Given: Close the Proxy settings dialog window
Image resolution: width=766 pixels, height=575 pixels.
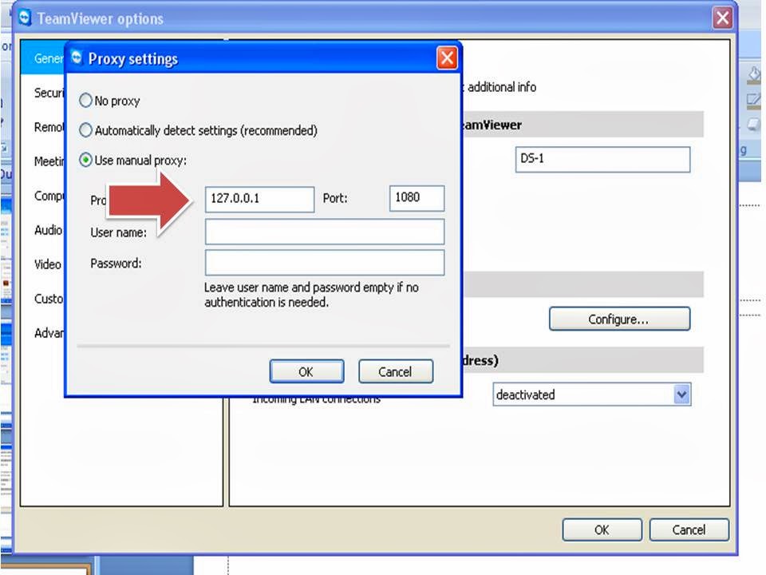Looking at the screenshot, I should pyautogui.click(x=447, y=58).
